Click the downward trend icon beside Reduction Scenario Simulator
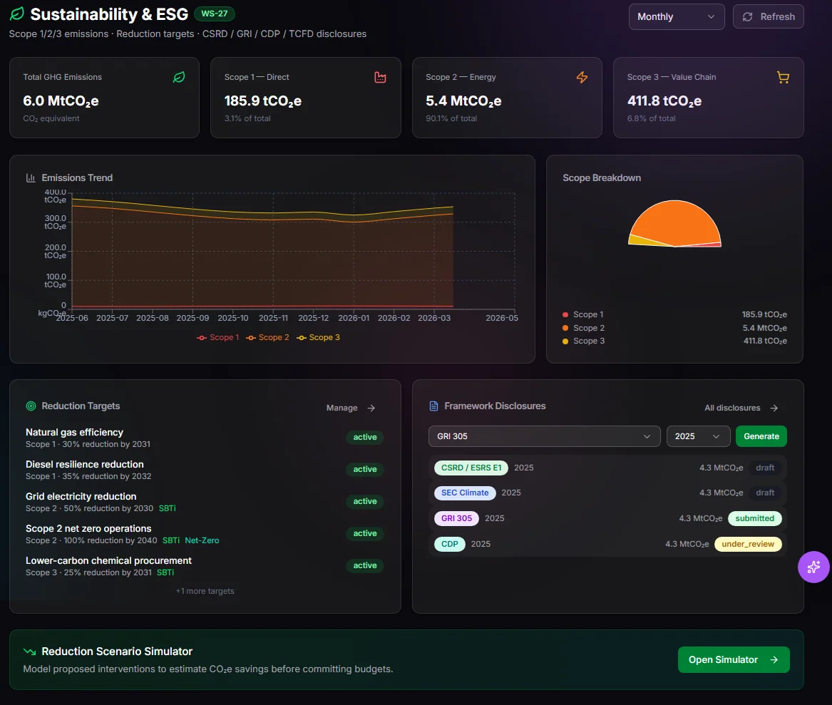 [x=30, y=652]
